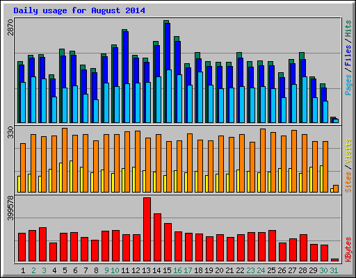The height and width of the screenshot is (278, 356).
Task: Click day 25 on the x-axis
Action: point(271,270)
